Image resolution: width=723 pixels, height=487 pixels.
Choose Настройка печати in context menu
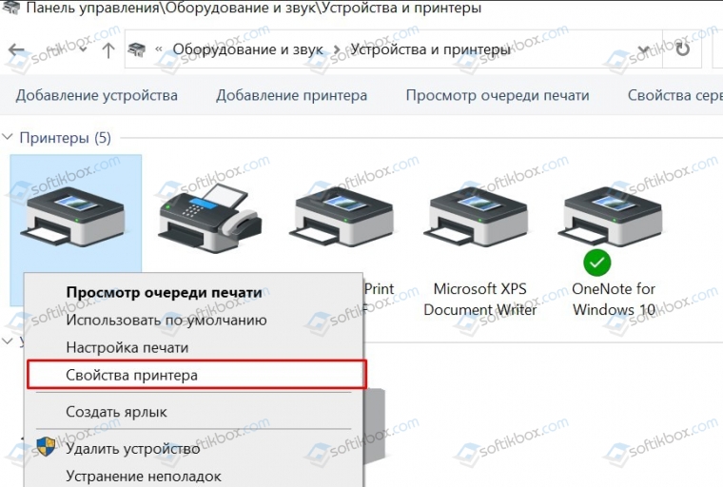coord(127,347)
